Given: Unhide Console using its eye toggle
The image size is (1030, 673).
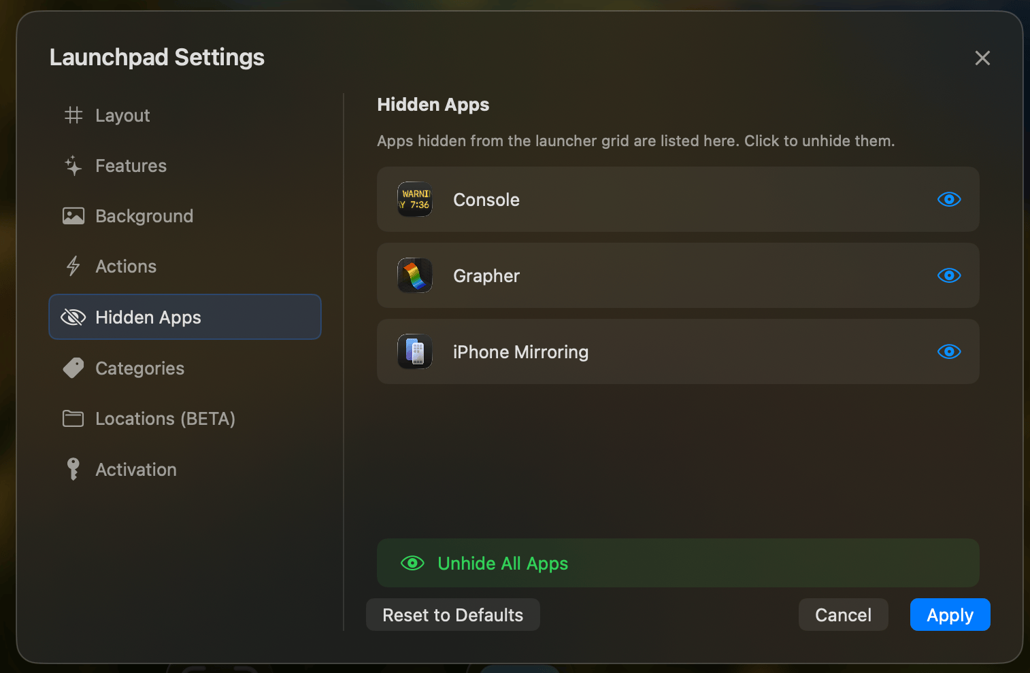Looking at the screenshot, I should [x=949, y=199].
